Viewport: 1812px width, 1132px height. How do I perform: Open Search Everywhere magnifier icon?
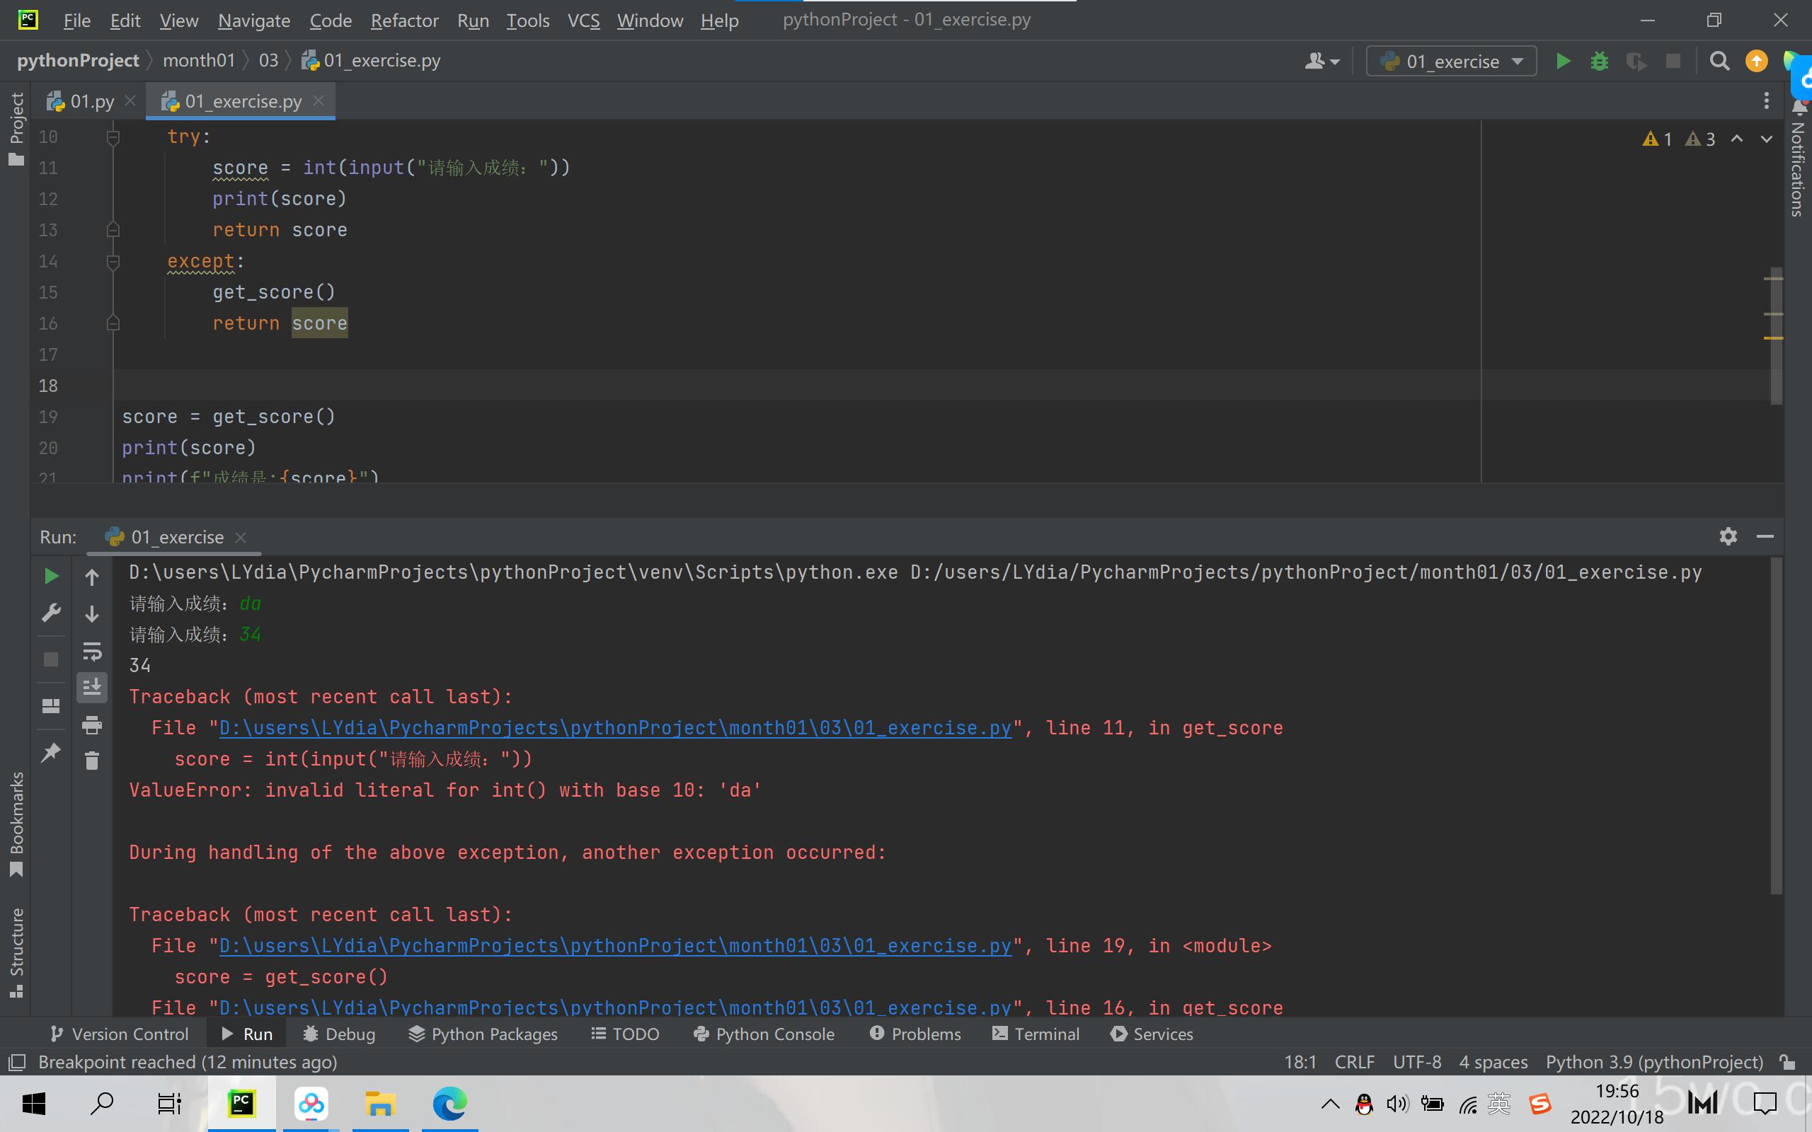coord(1719,61)
